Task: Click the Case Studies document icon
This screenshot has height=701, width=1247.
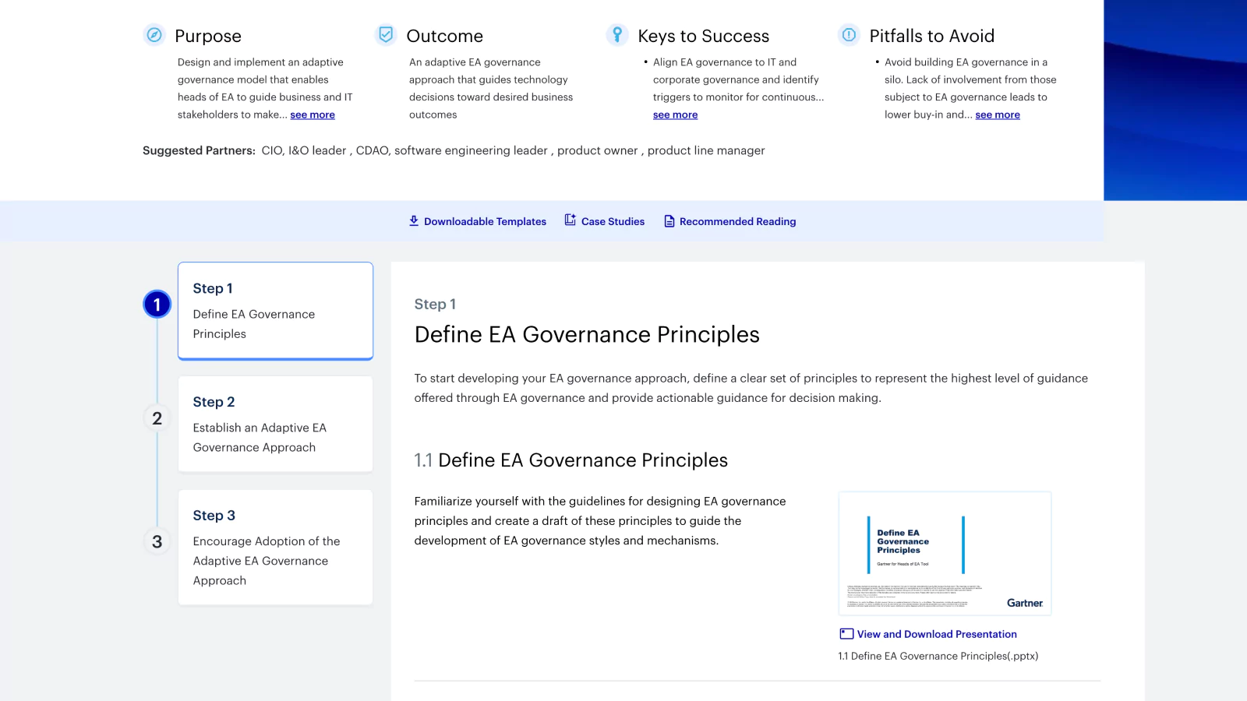Action: (x=569, y=220)
